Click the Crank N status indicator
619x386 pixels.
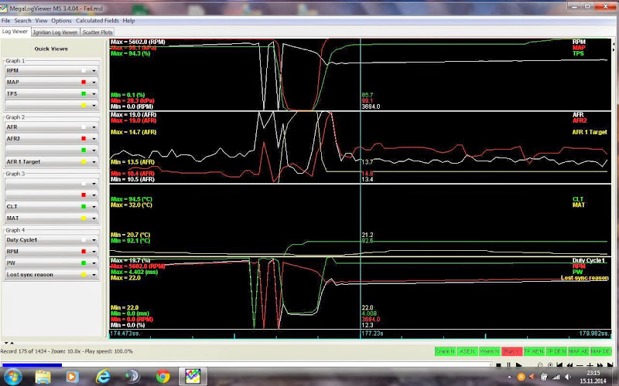point(446,351)
